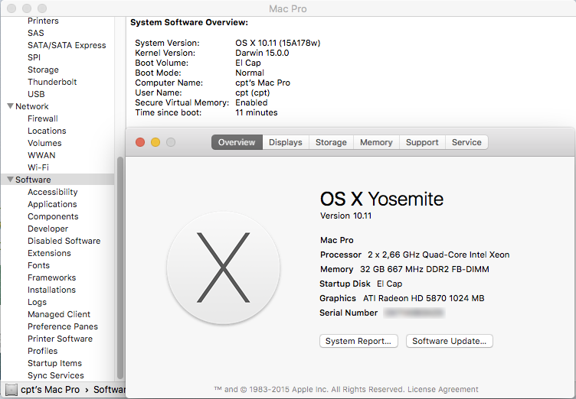Click the Darwin 15.0.0 kernel value
Image resolution: width=576 pixels, height=399 pixels.
coord(262,53)
